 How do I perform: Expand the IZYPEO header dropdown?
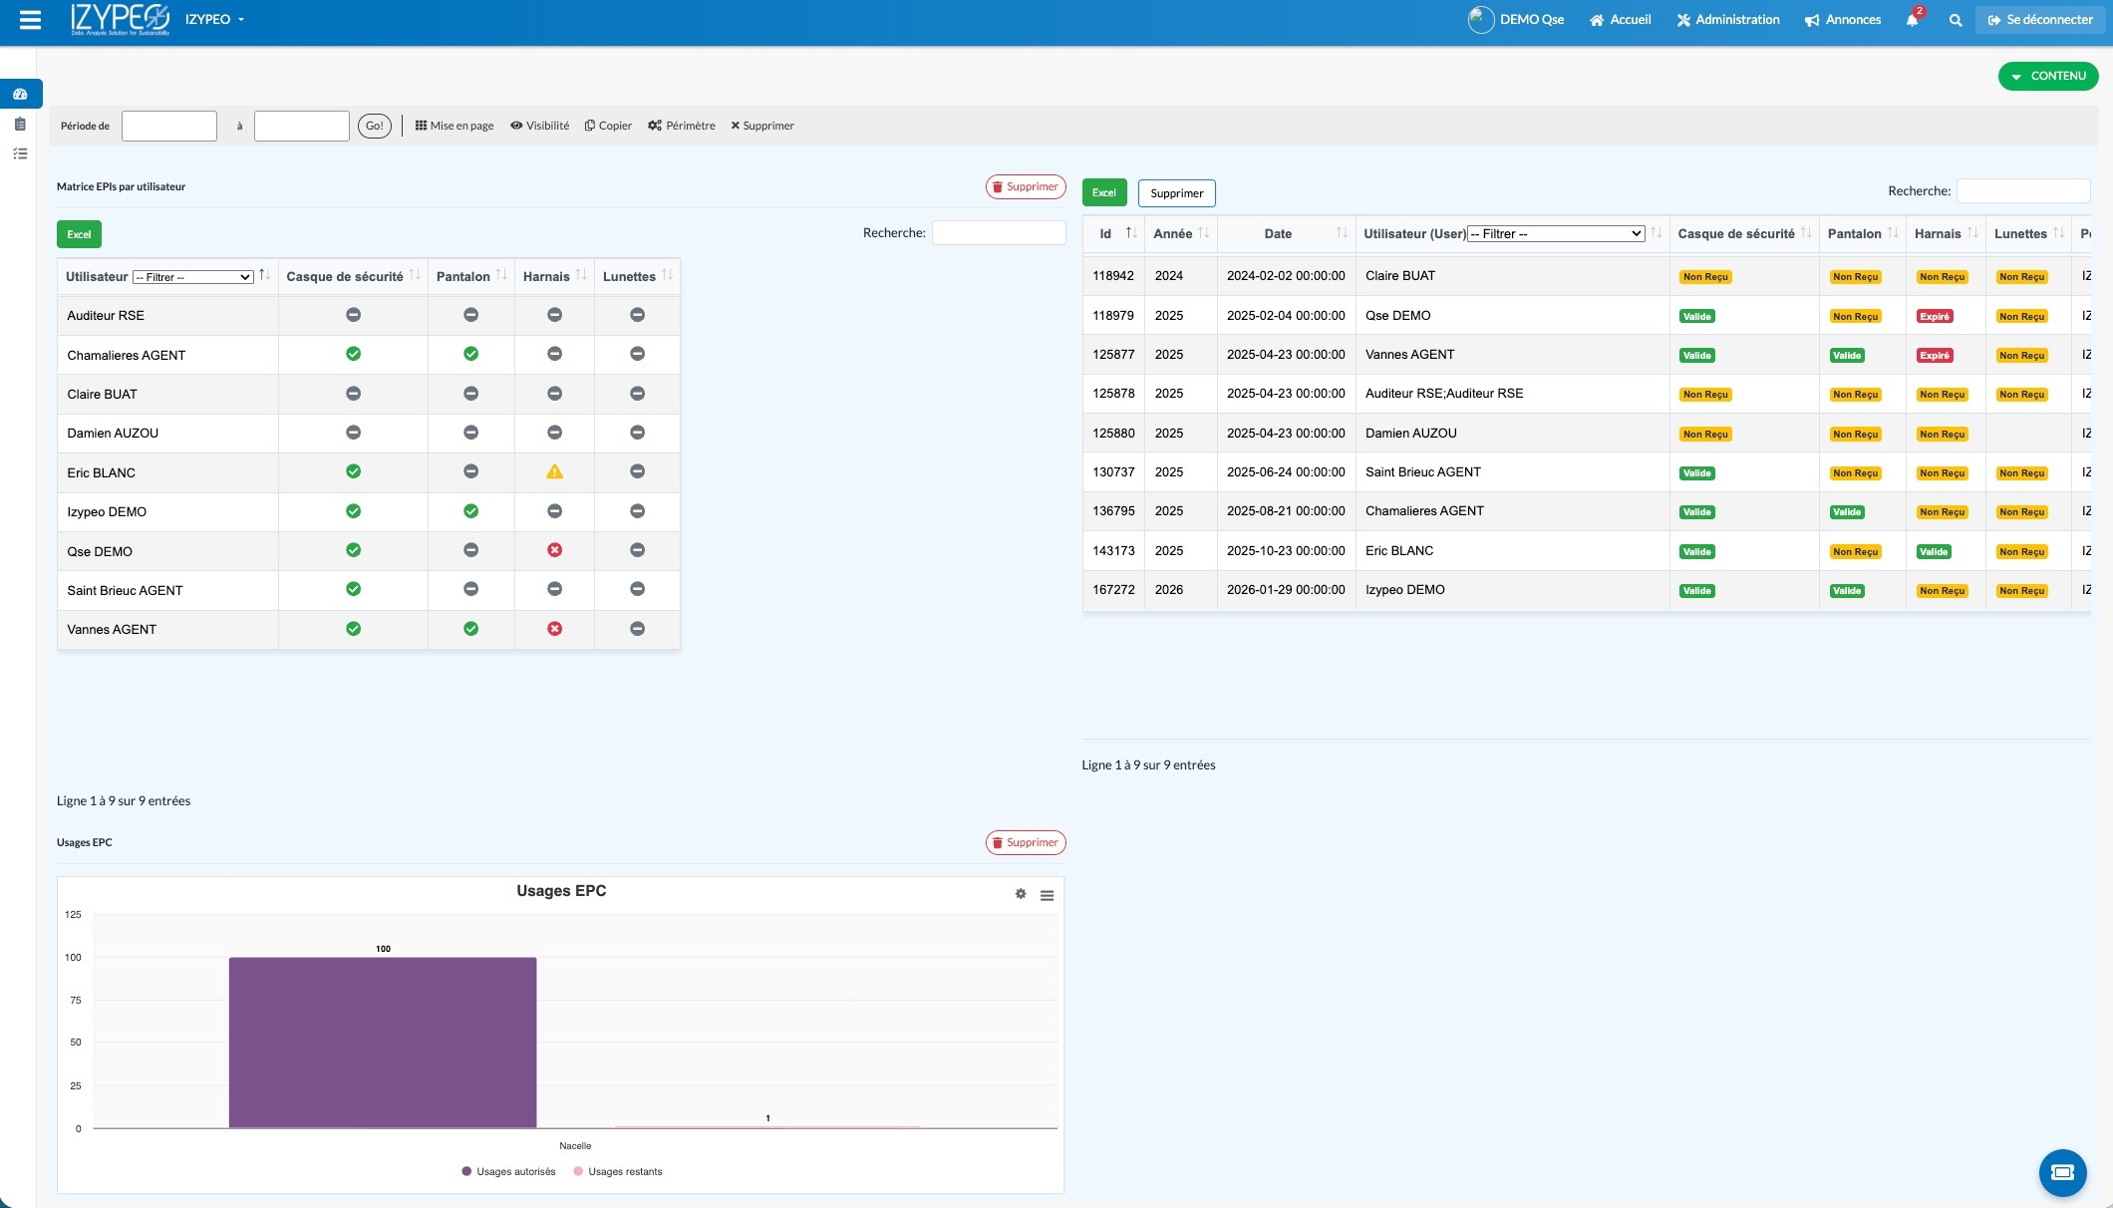(214, 20)
